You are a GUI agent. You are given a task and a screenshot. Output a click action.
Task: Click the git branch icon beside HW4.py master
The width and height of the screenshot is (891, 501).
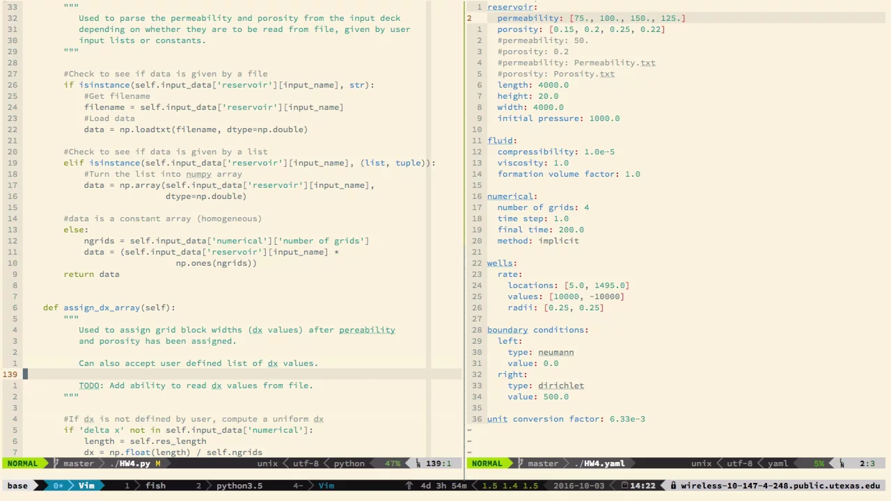(55, 463)
